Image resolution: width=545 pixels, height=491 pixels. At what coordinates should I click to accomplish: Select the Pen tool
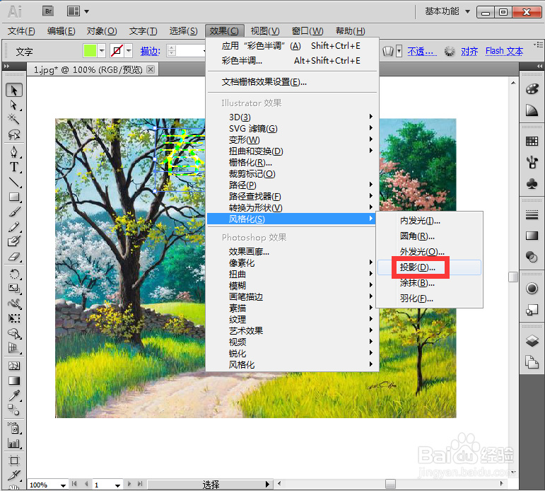click(x=14, y=152)
